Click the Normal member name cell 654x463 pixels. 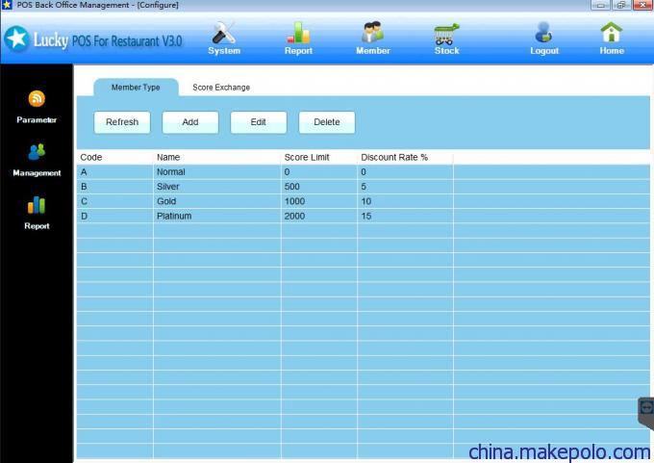pos(217,172)
